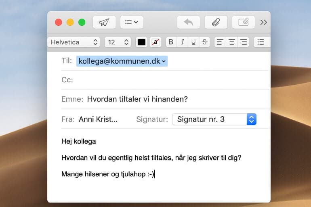The image size is (311, 207).
Task: Toggle strikethrough formatting
Action: 204,42
